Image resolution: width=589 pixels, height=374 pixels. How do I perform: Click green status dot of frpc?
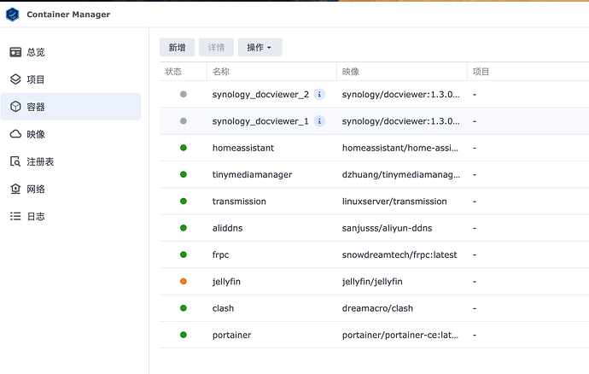click(184, 254)
